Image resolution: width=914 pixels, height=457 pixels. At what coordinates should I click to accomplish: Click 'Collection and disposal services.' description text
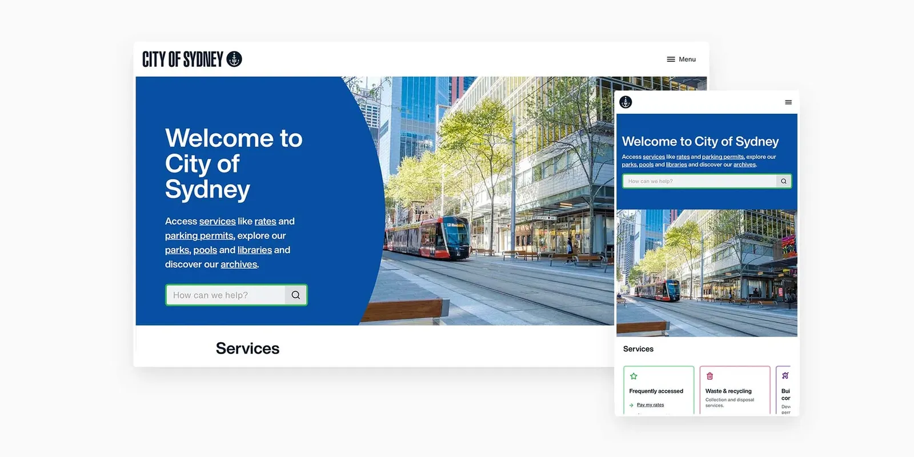[729, 403]
